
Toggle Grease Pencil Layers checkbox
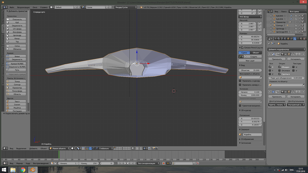(242, 48)
